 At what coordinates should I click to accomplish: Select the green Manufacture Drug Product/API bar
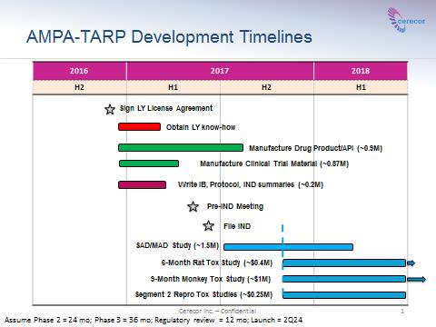181,148
